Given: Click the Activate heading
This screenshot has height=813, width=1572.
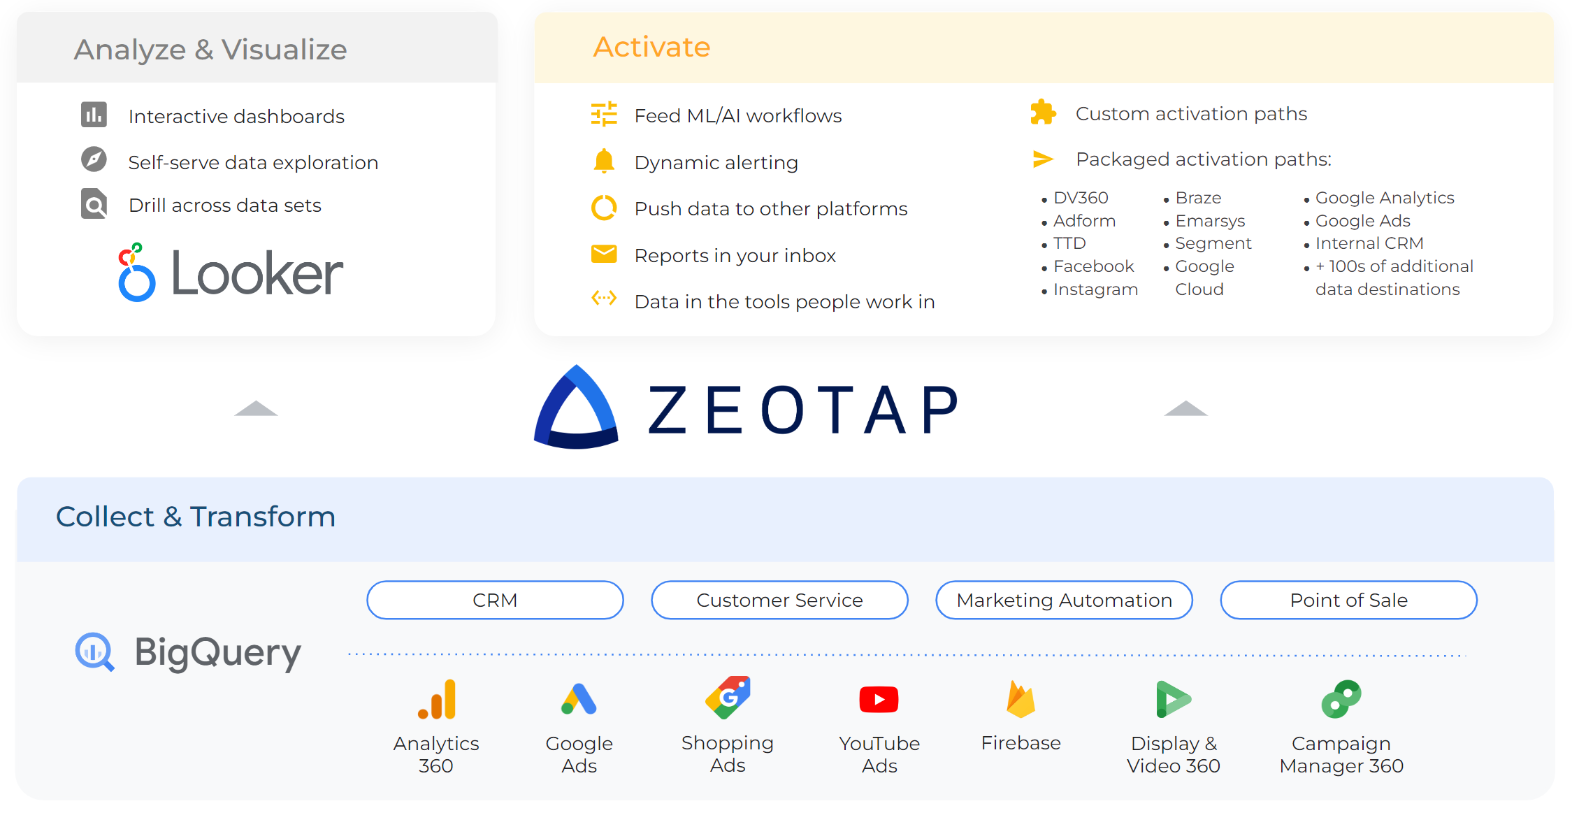Looking at the screenshot, I should [x=651, y=47].
